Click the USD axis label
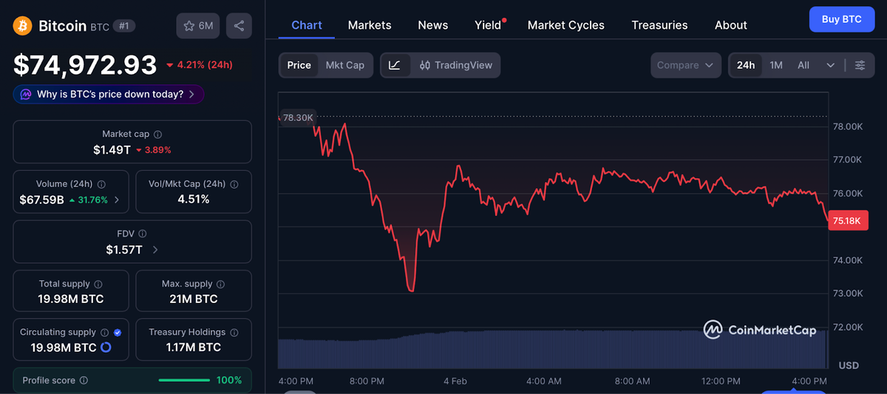Viewport: 887px width, 394px height. click(849, 365)
